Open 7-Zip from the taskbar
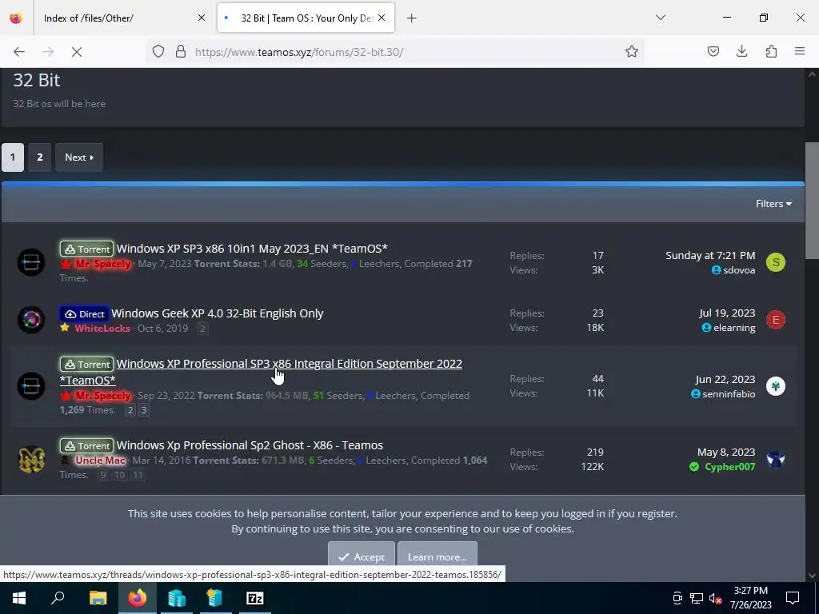This screenshot has height=614, width=819. click(254, 598)
